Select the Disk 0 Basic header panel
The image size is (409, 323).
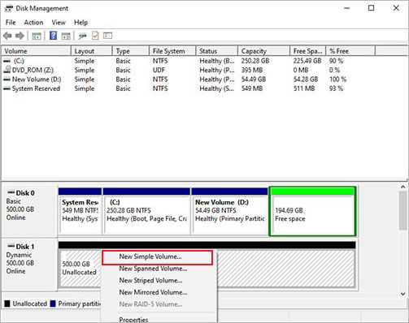29,210
